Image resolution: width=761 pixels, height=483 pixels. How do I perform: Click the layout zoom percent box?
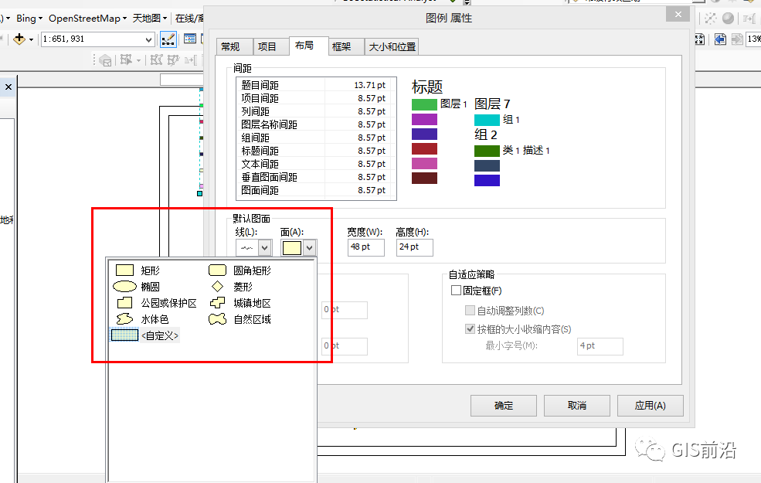(x=753, y=39)
